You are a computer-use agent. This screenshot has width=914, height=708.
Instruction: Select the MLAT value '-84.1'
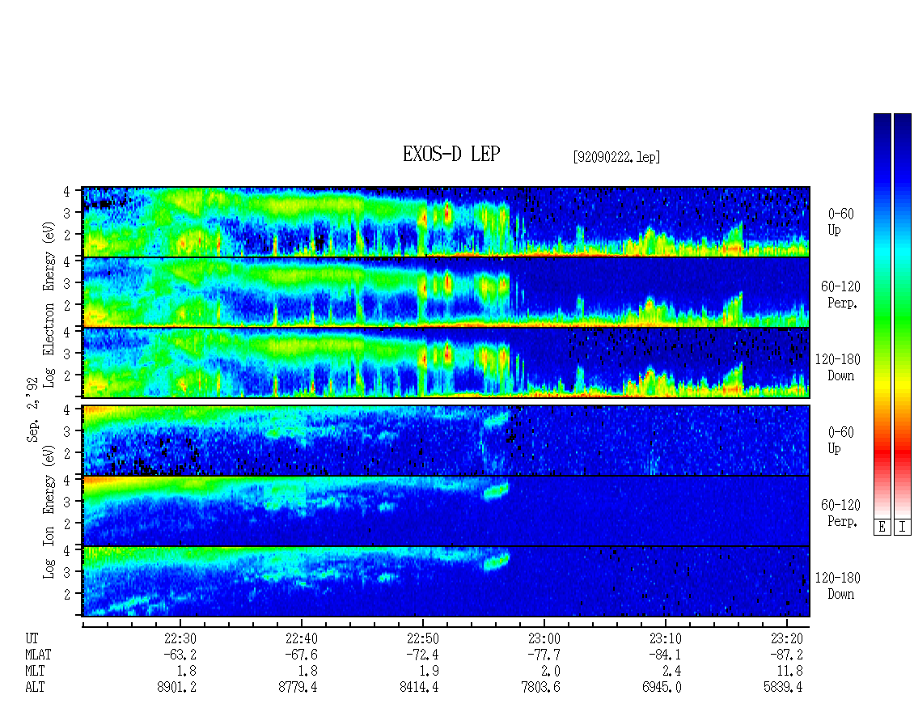click(665, 655)
